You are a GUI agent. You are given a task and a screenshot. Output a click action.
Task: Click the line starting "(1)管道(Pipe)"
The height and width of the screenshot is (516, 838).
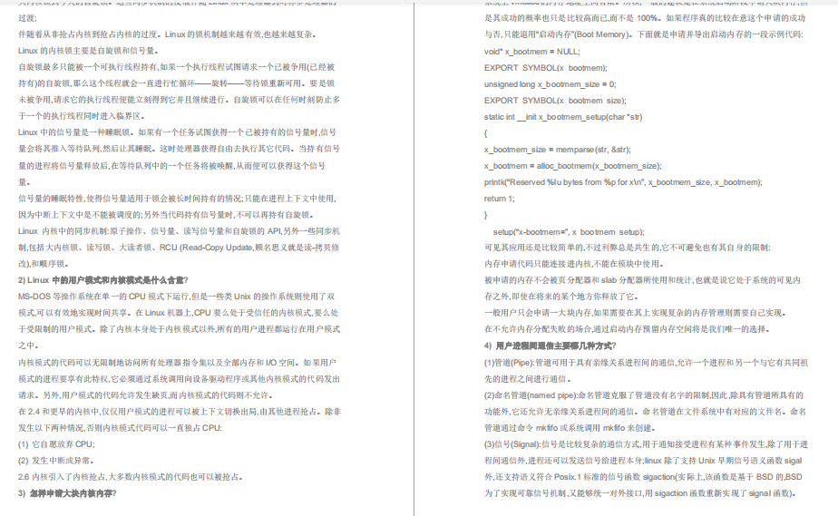[x=646, y=362]
